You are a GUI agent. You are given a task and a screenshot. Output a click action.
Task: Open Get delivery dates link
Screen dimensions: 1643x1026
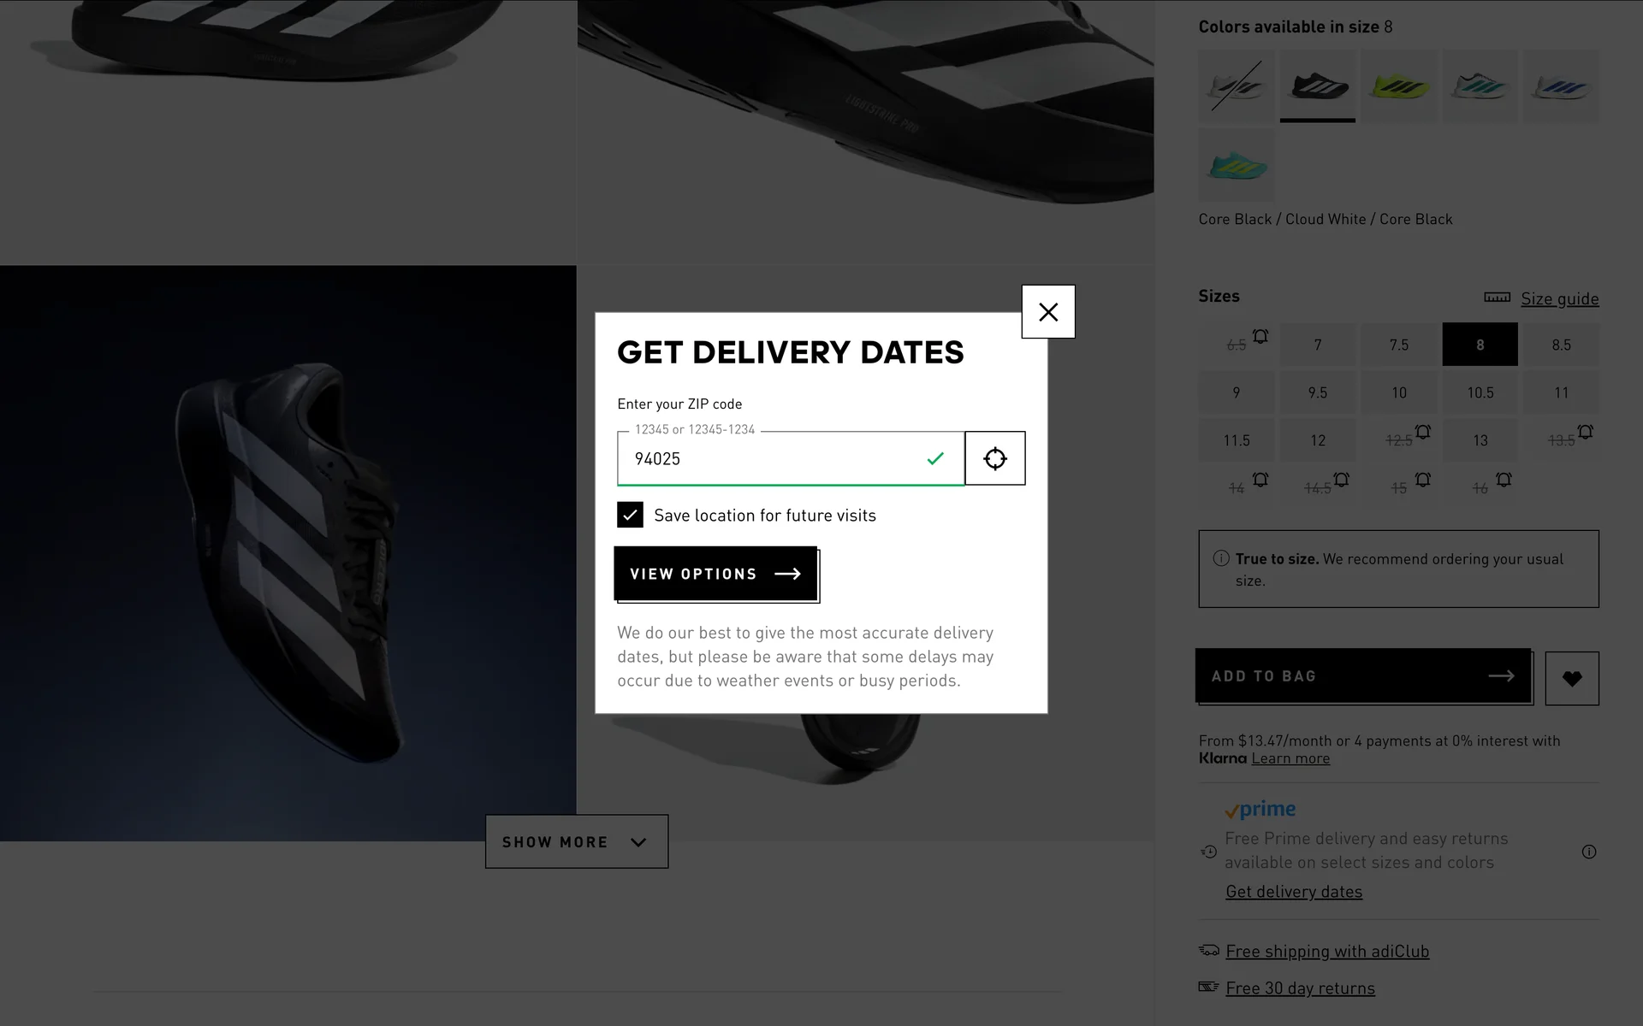pos(1293,891)
